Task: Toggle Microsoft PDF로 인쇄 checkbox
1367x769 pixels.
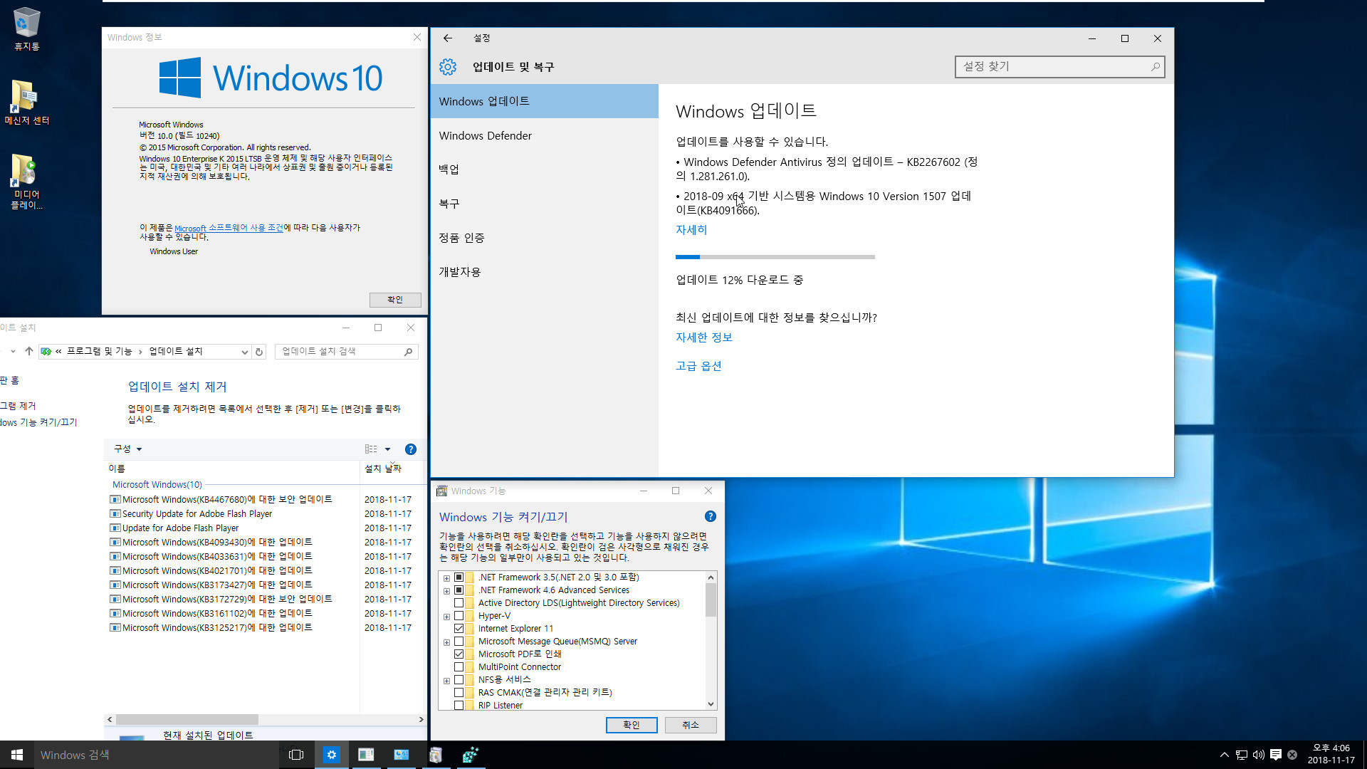Action: (459, 654)
